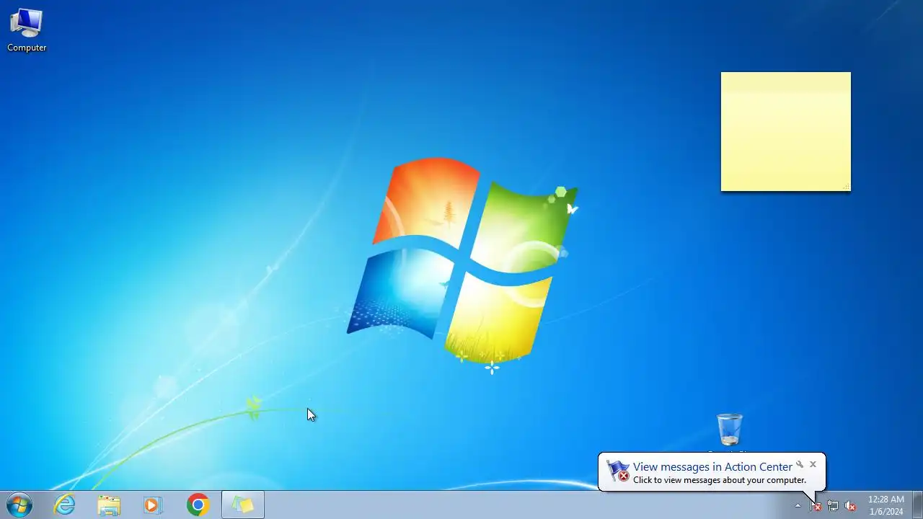Click View messages in Action Center link
This screenshot has height=519, width=923.
(x=712, y=466)
